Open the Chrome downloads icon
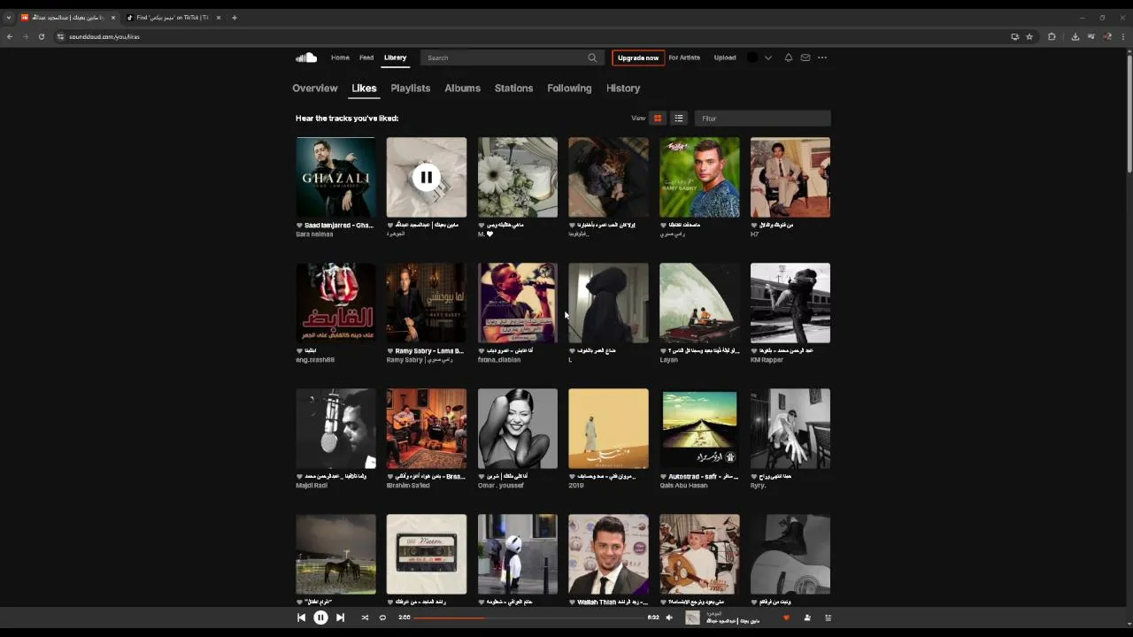The image size is (1133, 637). (1075, 36)
